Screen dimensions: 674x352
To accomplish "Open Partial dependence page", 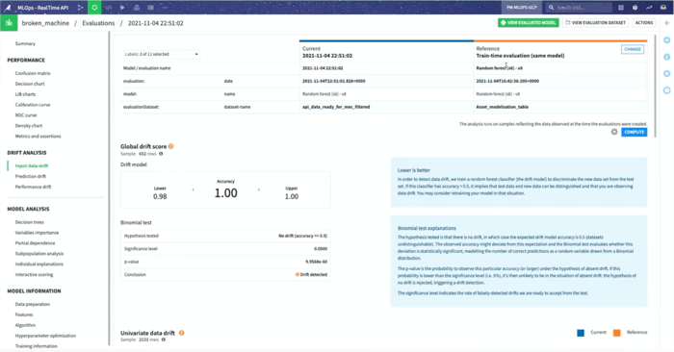I will pyautogui.click(x=36, y=243).
